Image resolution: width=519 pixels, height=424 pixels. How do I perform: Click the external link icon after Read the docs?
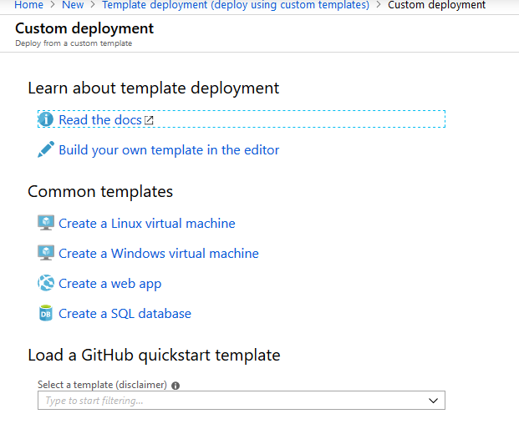click(x=149, y=120)
